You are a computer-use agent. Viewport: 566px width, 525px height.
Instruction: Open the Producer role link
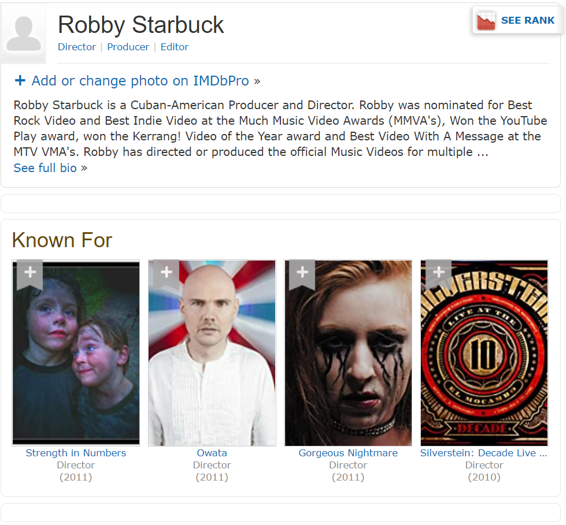click(x=128, y=47)
